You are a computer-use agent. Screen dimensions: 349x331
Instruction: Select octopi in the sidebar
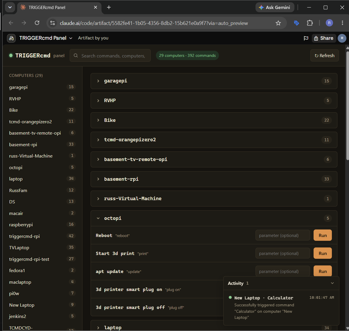click(42, 167)
